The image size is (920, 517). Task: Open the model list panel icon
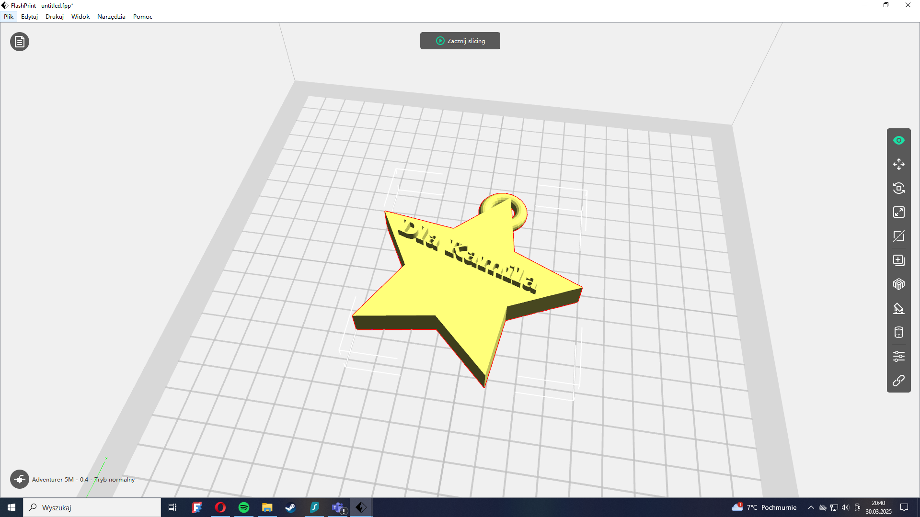[x=20, y=42]
